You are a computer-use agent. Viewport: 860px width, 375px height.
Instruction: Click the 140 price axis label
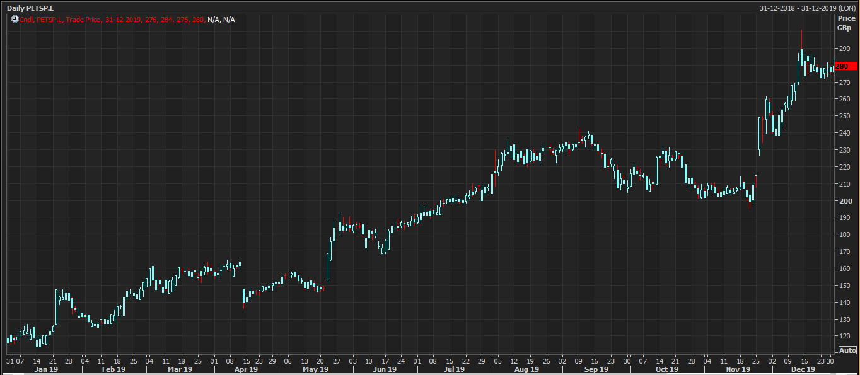pos(845,303)
